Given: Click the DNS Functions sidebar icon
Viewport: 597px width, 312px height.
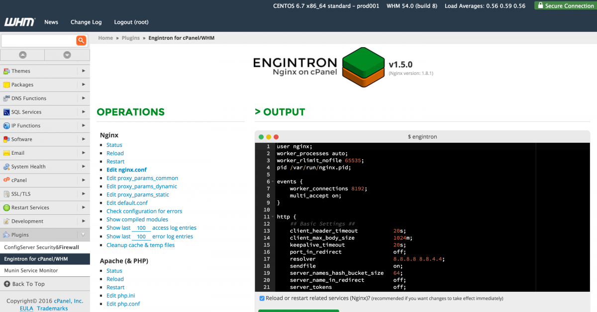Looking at the screenshot, I should tap(6, 98).
